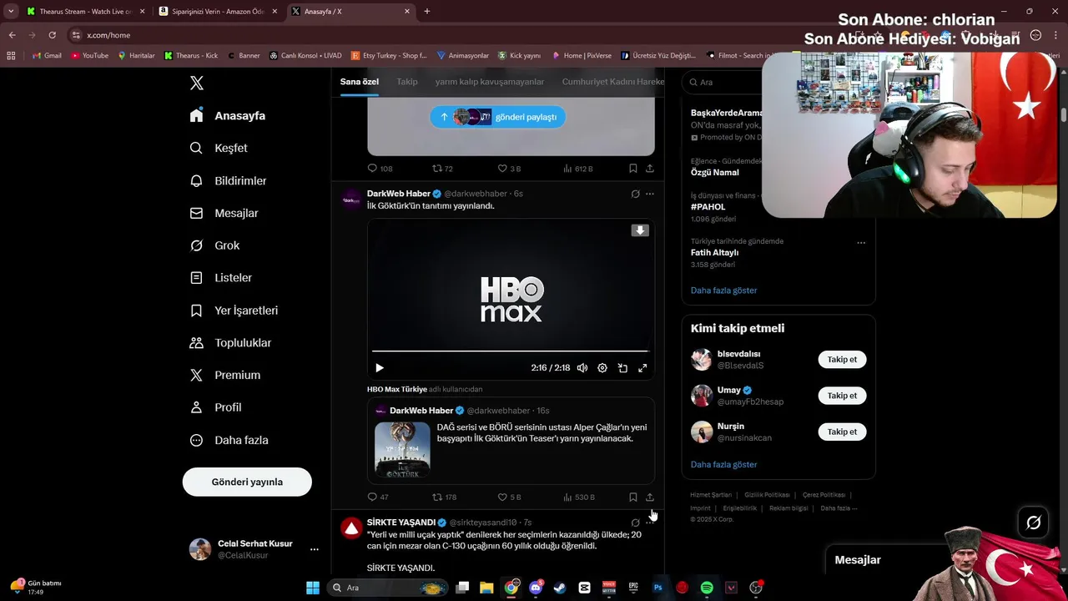Screen dimensions: 1068x601
Task: Play the HBO Max video
Action: click(380, 368)
